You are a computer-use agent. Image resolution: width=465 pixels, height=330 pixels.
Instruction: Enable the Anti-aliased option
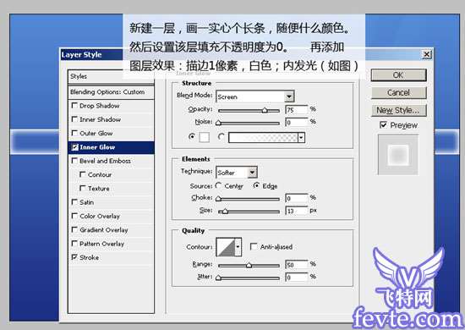(x=254, y=246)
